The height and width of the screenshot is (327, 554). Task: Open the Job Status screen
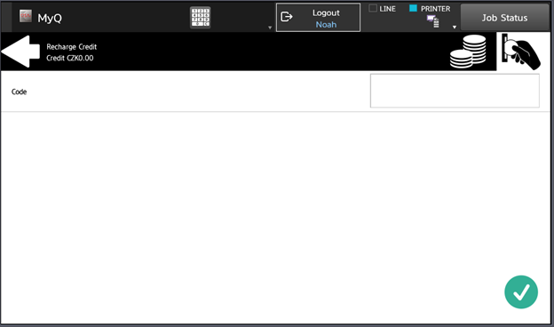click(x=504, y=18)
